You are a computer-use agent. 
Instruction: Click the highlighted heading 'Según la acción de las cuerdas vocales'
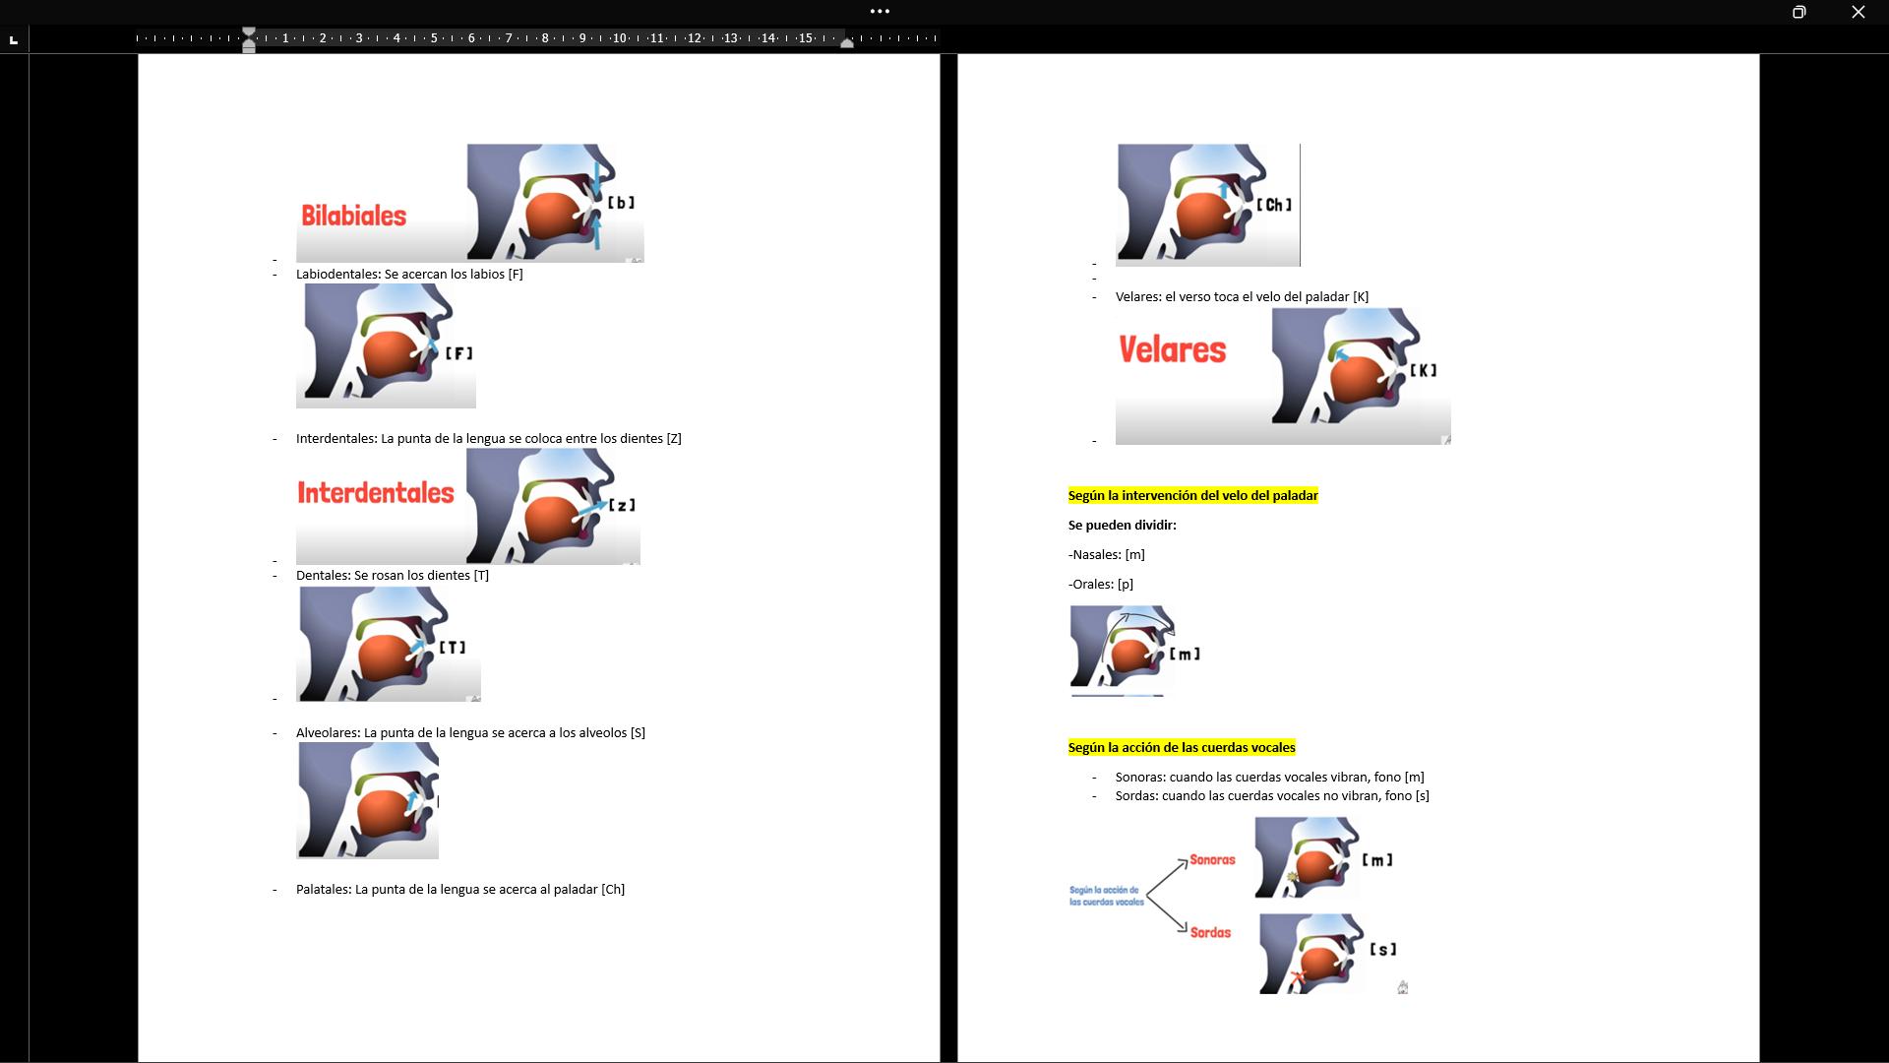coord(1181,747)
